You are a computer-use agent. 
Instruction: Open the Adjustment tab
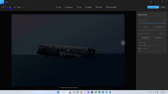(69, 7)
